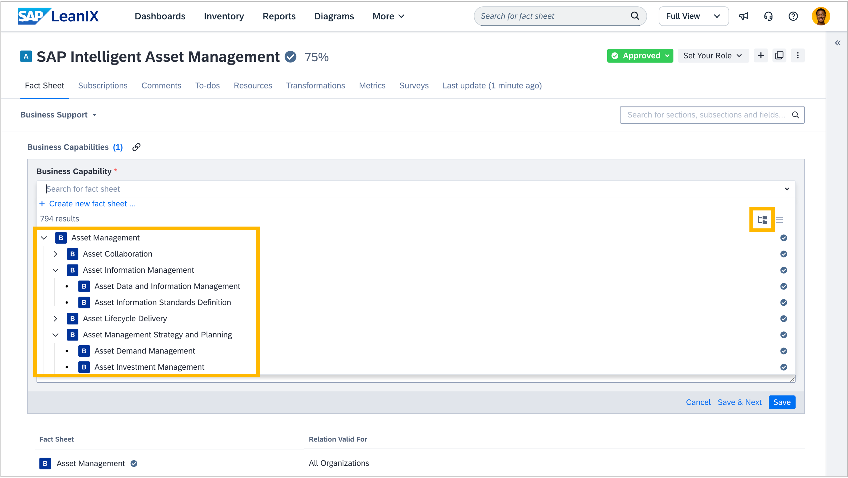Collapse the Asset Management tree node
848x478 pixels.
(x=44, y=238)
